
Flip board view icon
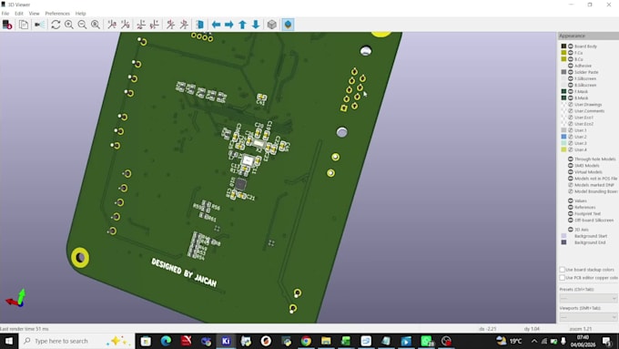tap(199, 25)
